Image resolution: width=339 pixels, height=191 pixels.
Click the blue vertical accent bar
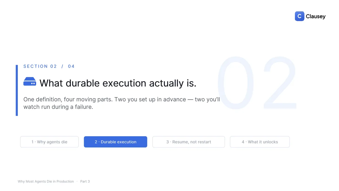[17, 90]
